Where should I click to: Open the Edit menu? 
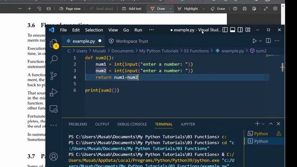[76, 30]
